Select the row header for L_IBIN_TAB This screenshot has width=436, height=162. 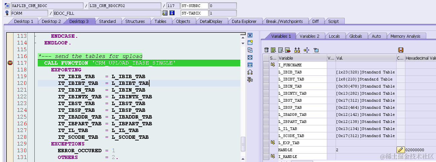tap(266, 86)
